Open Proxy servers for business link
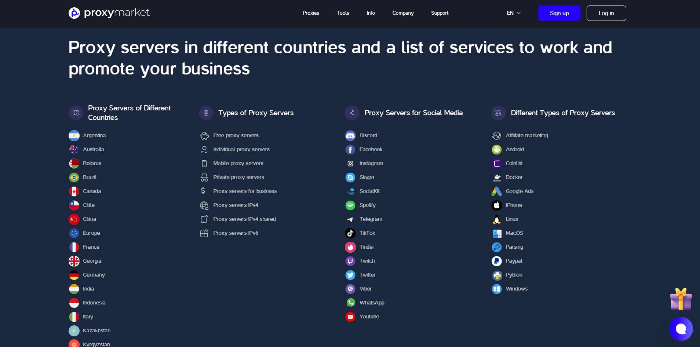The height and width of the screenshot is (347, 700). [245, 191]
